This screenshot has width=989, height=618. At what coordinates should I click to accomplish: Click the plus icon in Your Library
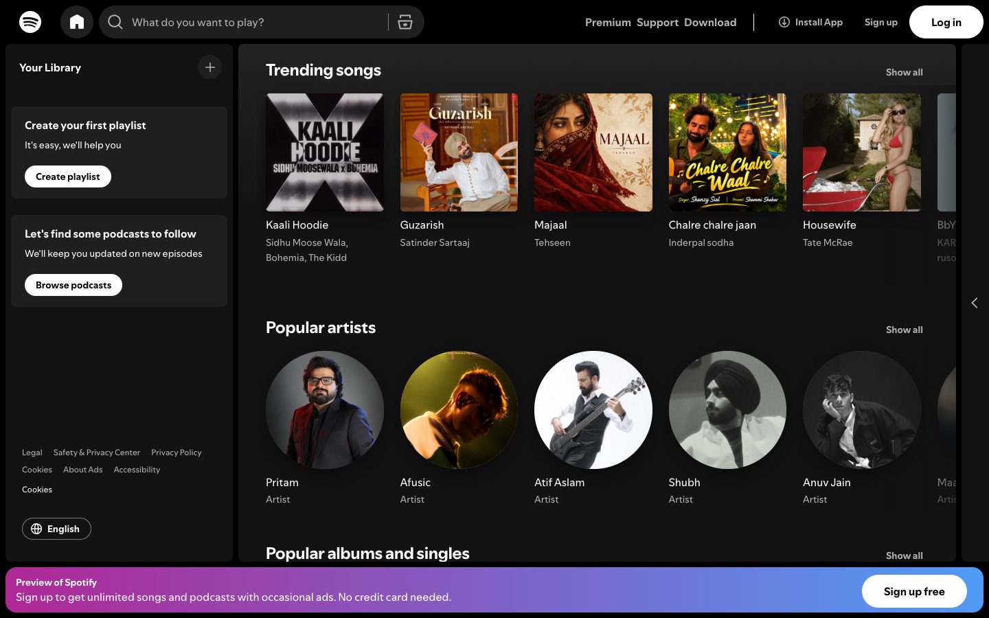tap(210, 67)
